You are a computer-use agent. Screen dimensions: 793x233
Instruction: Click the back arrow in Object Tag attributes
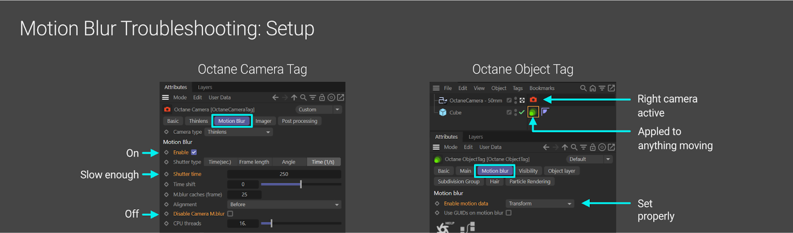pos(546,147)
